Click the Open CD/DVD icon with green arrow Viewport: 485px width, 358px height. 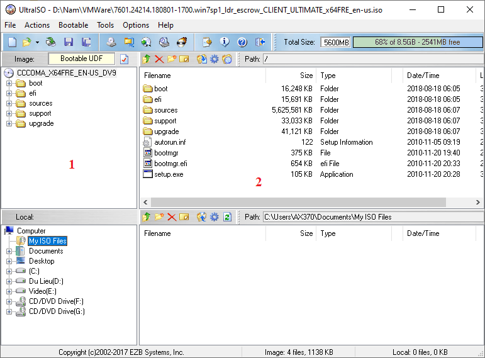tap(51, 42)
